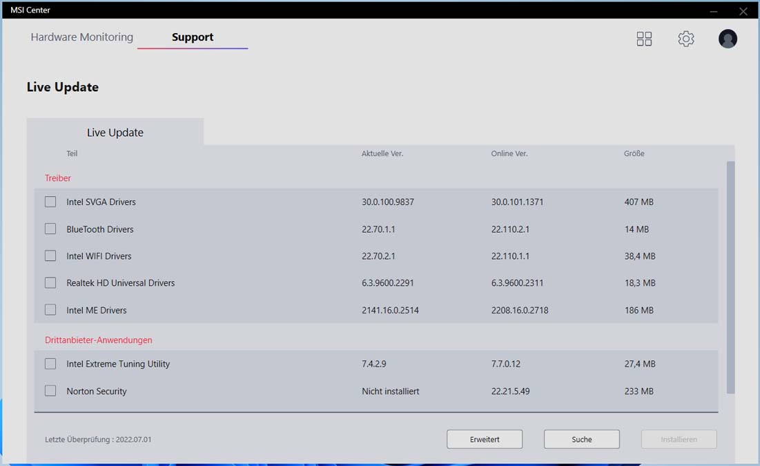Screen dimensions: 760x466
Task: Tick Intel Extreme Tuning Utility checkbox
Action: 50,364
